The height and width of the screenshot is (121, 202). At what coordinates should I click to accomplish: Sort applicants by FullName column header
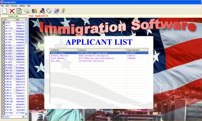(x=64, y=50)
